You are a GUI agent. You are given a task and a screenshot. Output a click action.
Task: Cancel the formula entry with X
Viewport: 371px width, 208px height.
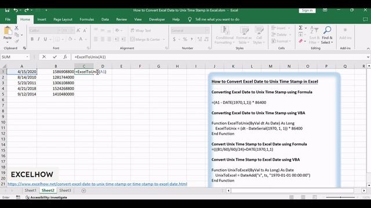pos(44,57)
